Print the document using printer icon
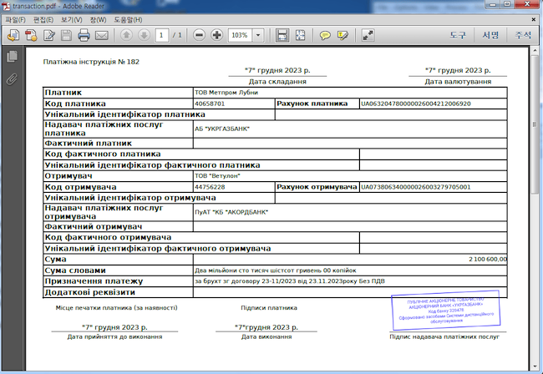 tap(84, 35)
